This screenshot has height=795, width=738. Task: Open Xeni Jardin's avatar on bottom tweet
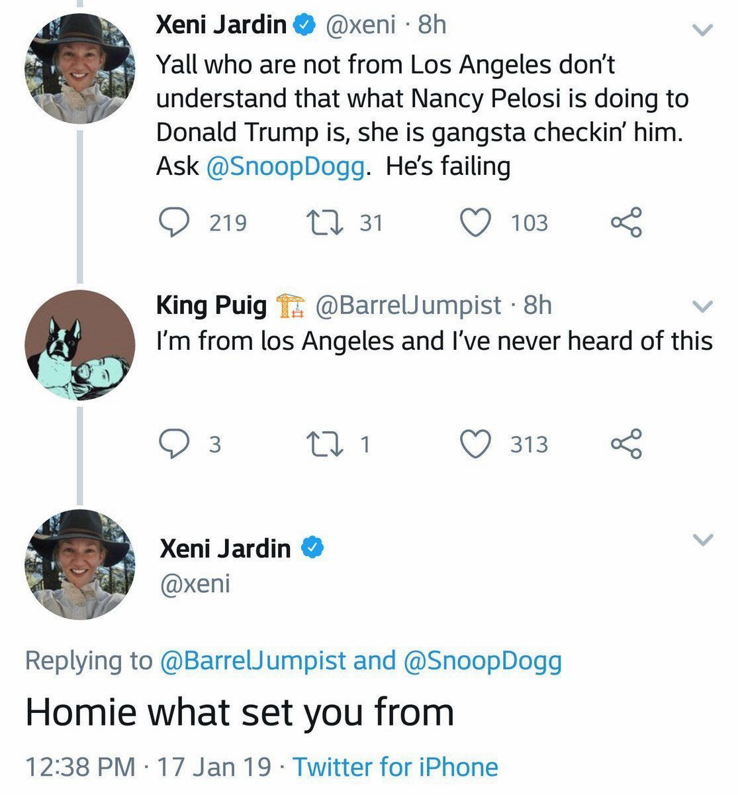coord(80,564)
